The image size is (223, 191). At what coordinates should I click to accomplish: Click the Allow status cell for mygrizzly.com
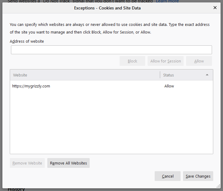169,86
